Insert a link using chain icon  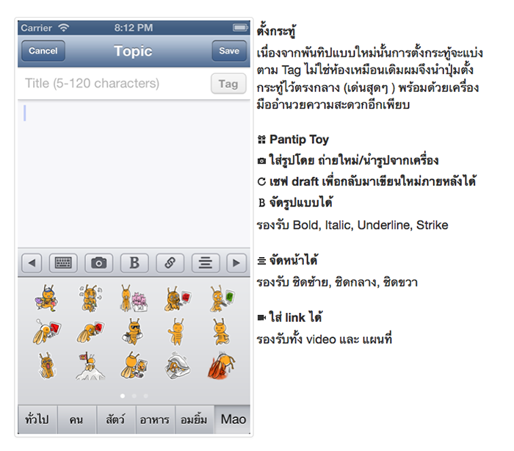(170, 263)
